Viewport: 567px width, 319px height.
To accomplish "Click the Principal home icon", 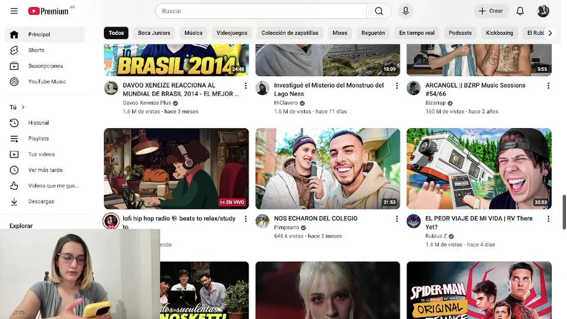I will pos(14,35).
